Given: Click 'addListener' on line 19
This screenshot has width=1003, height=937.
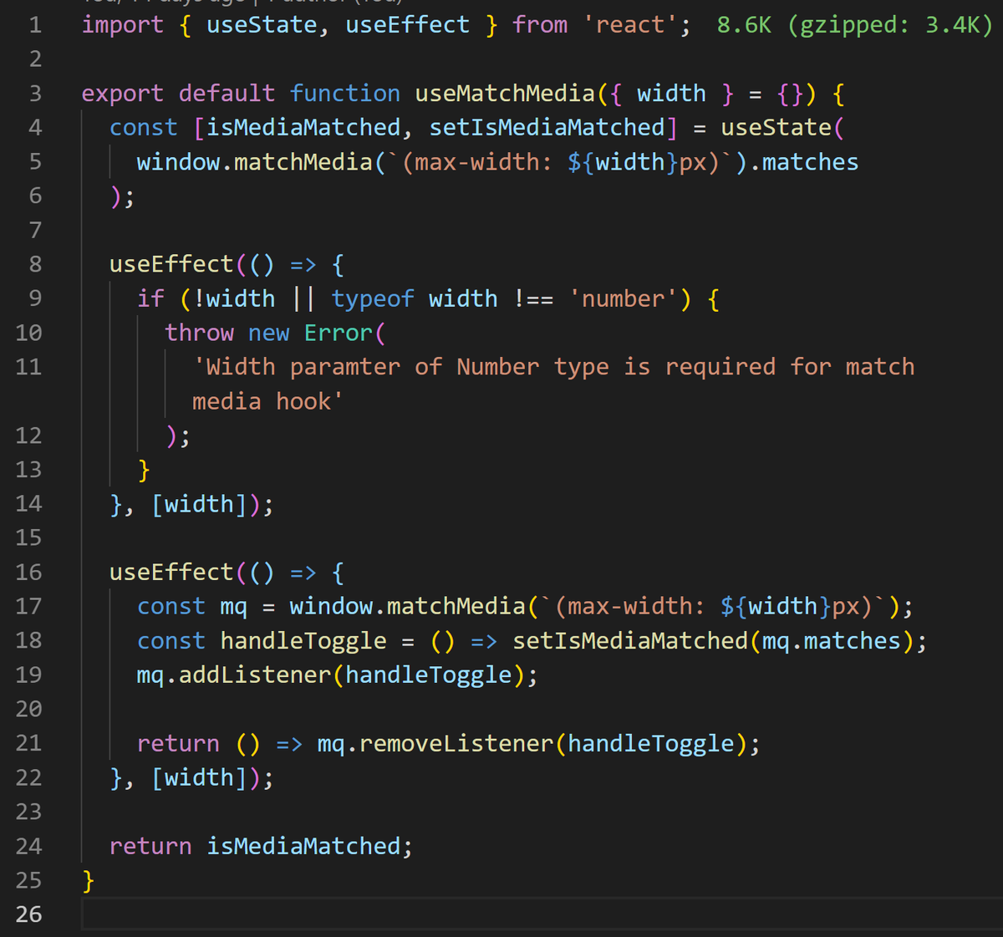Looking at the screenshot, I should point(254,676).
